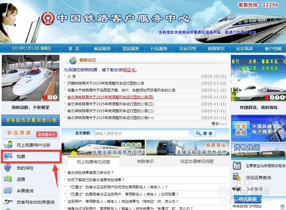The image size is (286, 210).
Task: Open FAQ 身份核验结果有哪几种状态
Action: coord(91,172)
